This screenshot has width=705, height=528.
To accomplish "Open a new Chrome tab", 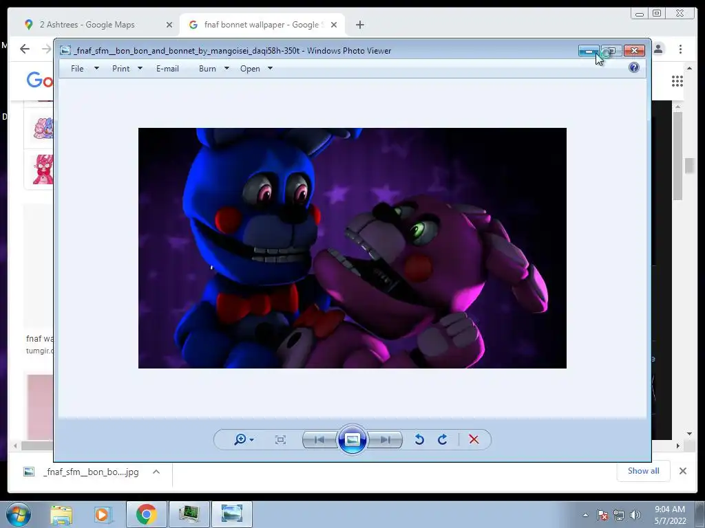I will pyautogui.click(x=359, y=25).
